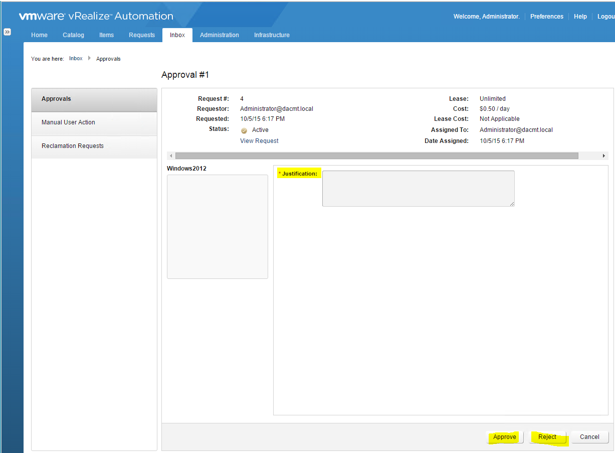This screenshot has height=453, width=615.
Task: Open Preferences in the header
Action: [547, 17]
